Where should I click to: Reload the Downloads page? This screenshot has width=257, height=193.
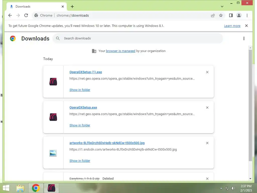click(x=26, y=15)
